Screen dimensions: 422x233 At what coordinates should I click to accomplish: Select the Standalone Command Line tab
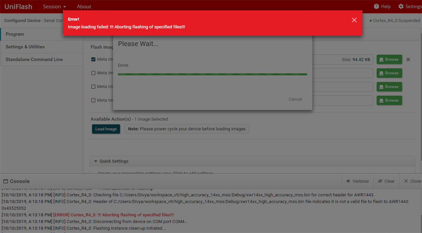pyautogui.click(x=42, y=59)
